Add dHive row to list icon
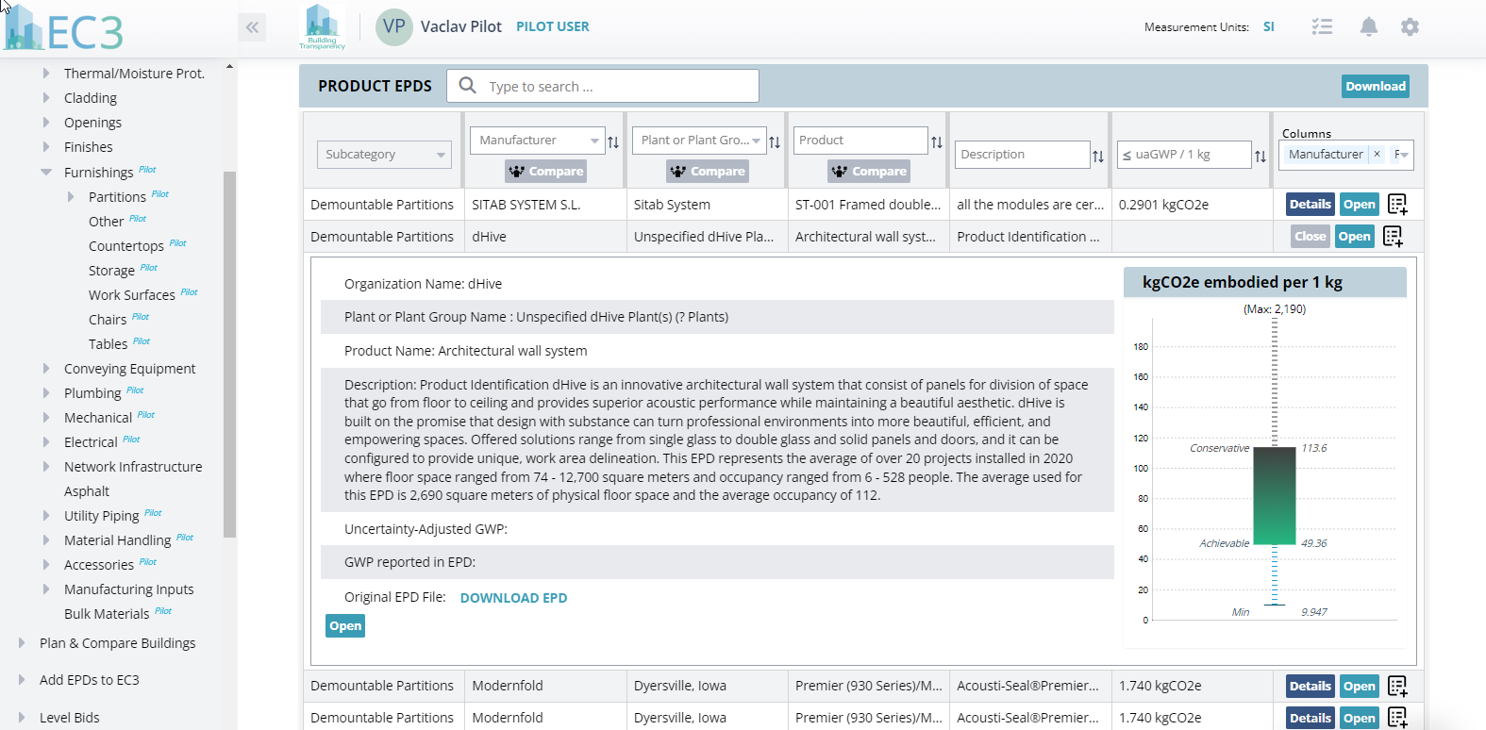The height and width of the screenshot is (730, 1486). pyautogui.click(x=1393, y=236)
